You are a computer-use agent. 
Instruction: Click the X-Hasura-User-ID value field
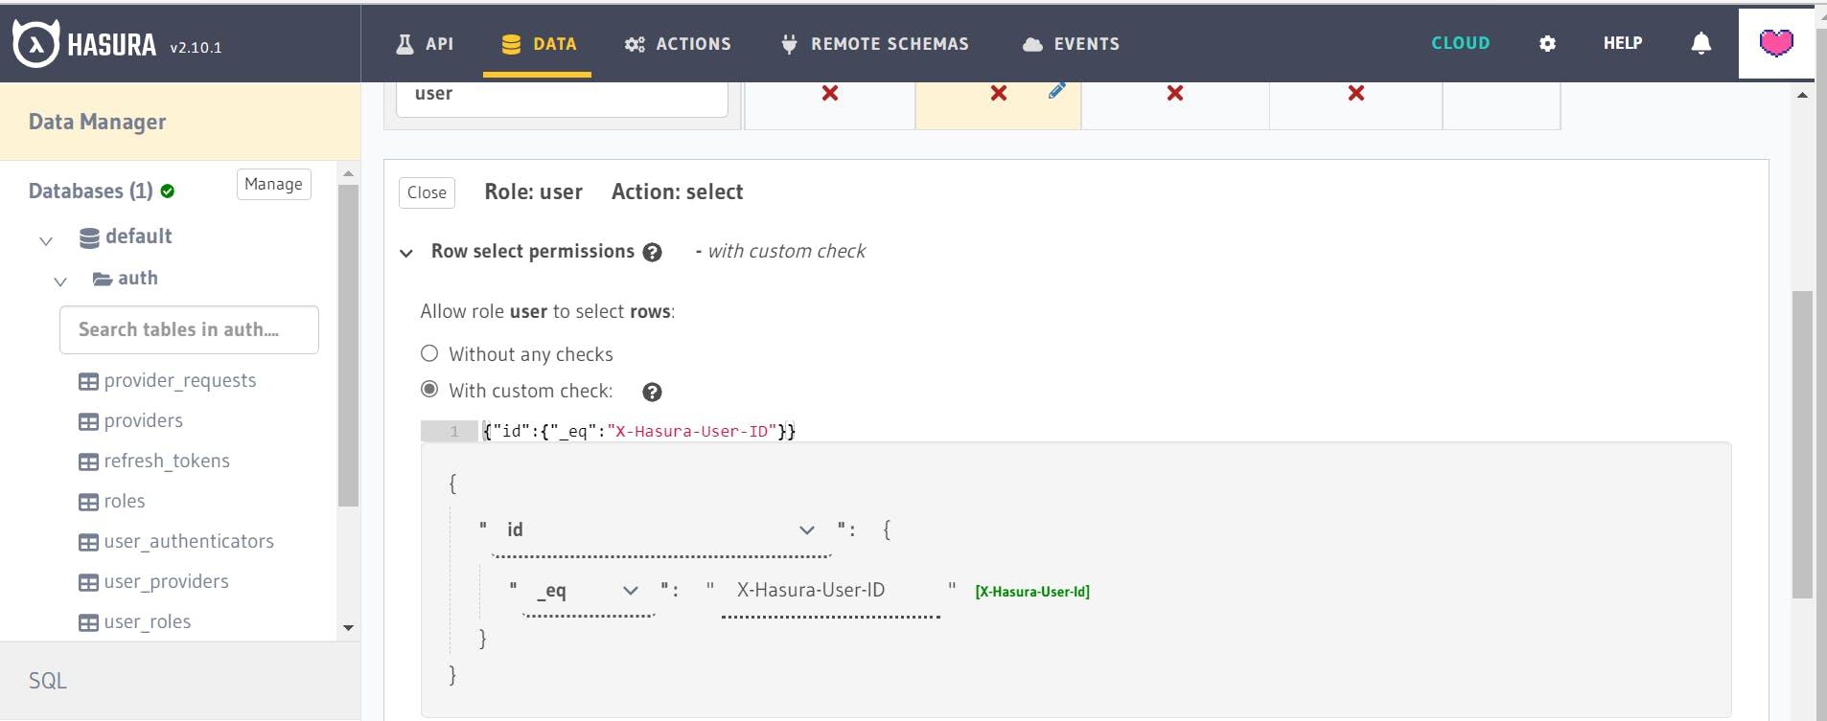coord(831,592)
